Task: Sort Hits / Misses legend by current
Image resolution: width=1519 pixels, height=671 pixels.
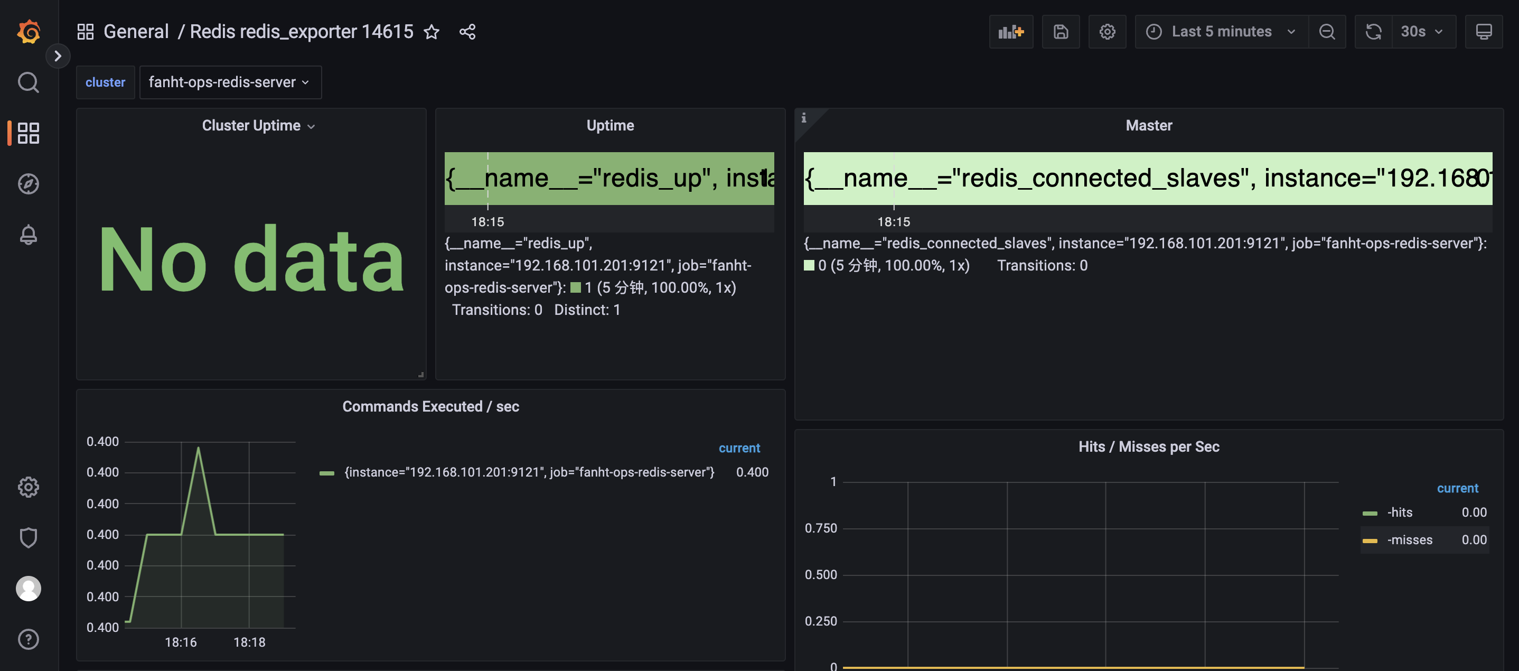Action: 1457,488
